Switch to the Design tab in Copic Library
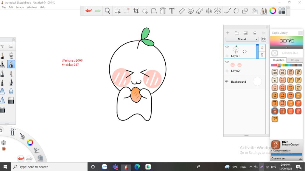305x171 pixels. [x=295, y=60]
